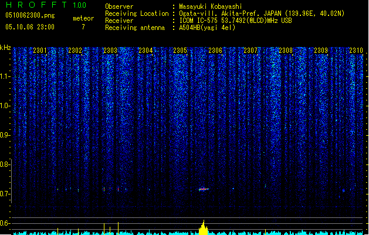Click the 0.7 kHz axis tick label
This screenshot has width=369, height=235.
pos(5,194)
